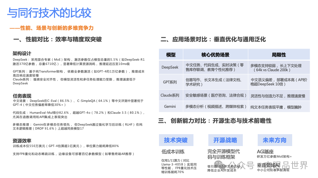Click the 架构设计 subheading
The width and height of the screenshot is (318, 178).
pyautogui.click(x=22, y=53)
